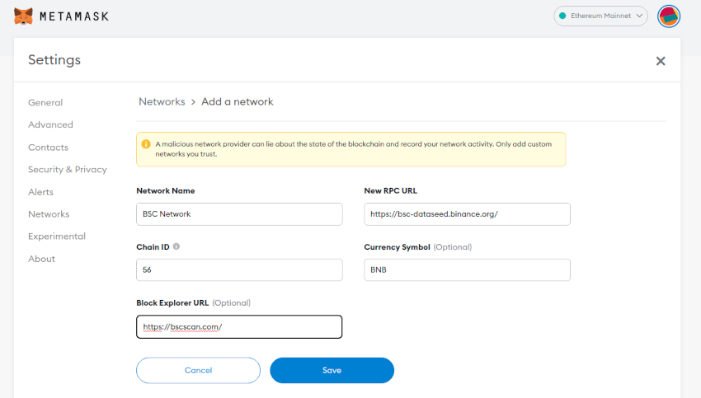Image resolution: width=701 pixels, height=398 pixels.
Task: Click the Network Name label
Action: (x=166, y=190)
